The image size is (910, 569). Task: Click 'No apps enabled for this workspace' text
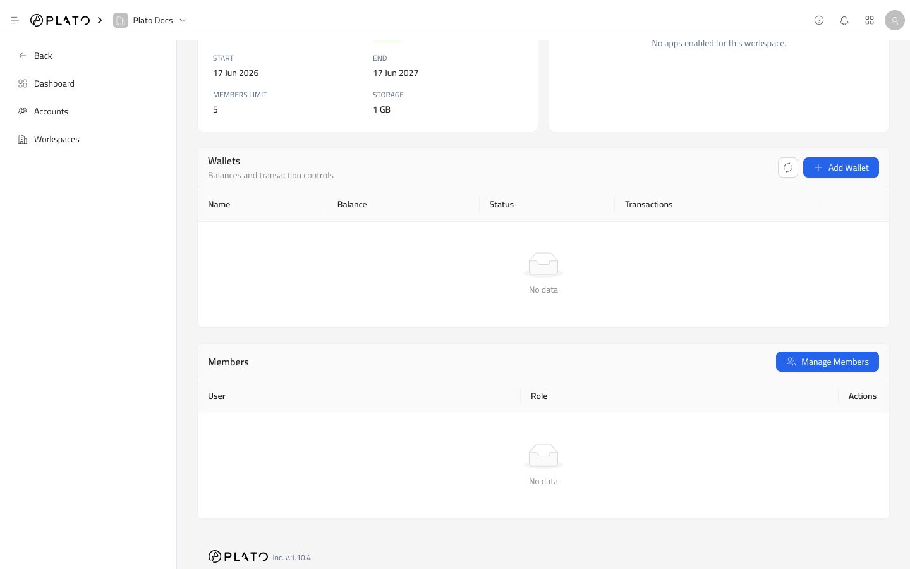click(719, 44)
